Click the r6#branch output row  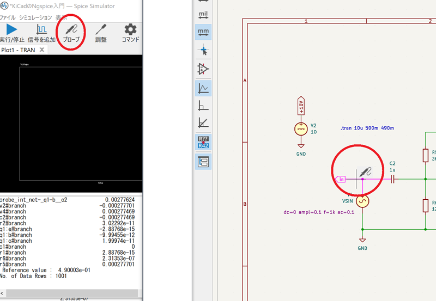(67, 259)
